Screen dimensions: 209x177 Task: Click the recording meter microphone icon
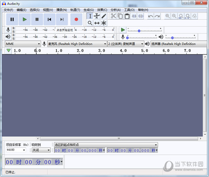pos(8,30)
